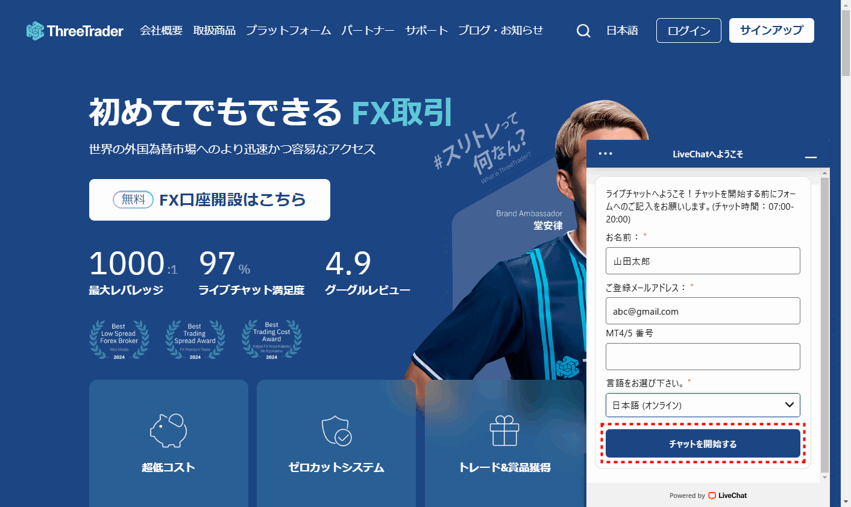Open the 会社概要 menu
This screenshot has height=507, width=851.
[161, 30]
